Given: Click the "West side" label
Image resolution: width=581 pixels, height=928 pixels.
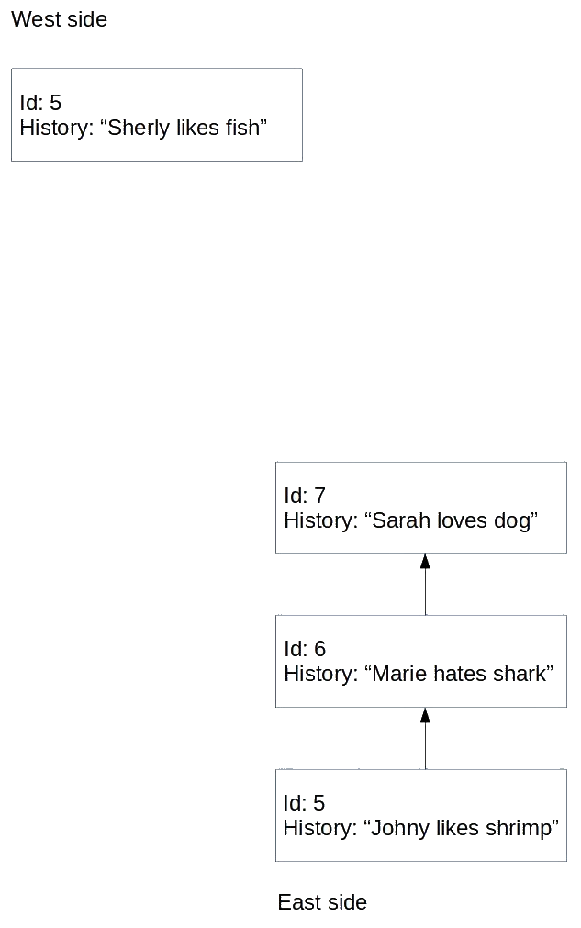Looking at the screenshot, I should [59, 19].
